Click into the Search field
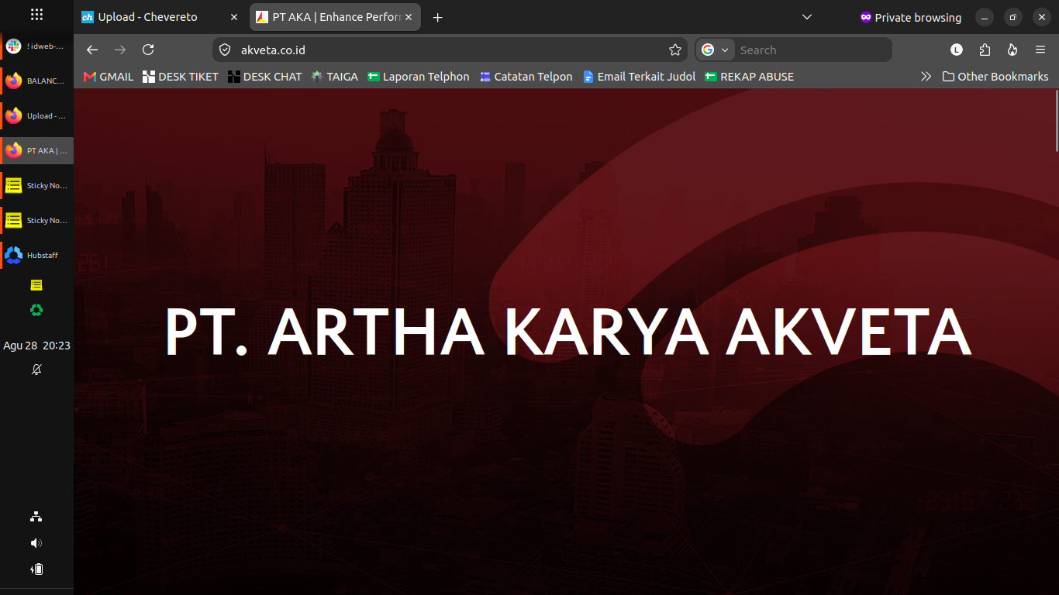This screenshot has height=595, width=1059. coord(812,50)
